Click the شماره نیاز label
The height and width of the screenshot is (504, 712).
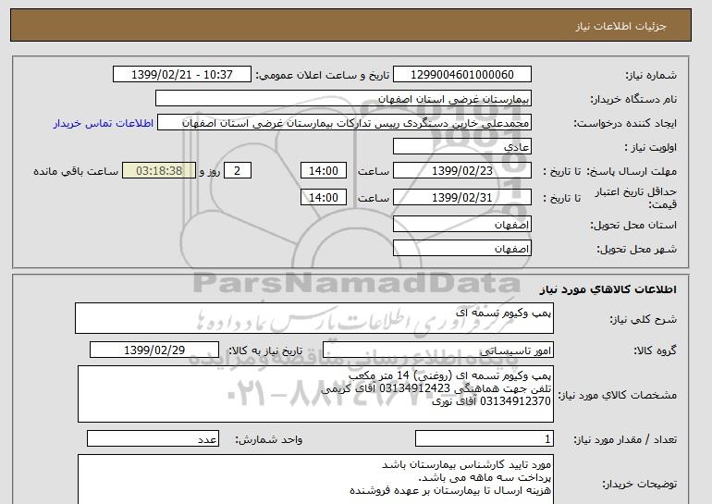pyautogui.click(x=651, y=75)
